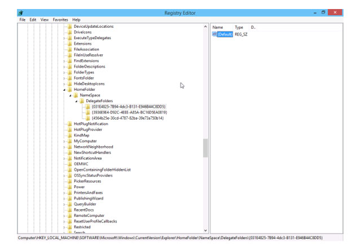Collapse the NameSpace tree node

point(70,95)
